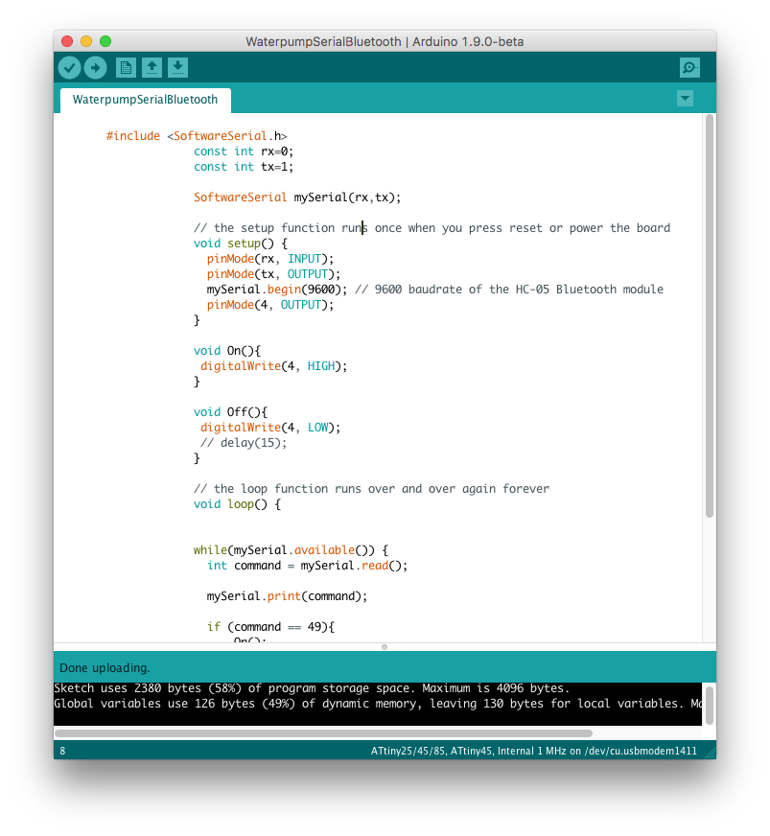Click the window title 'WaterpumpSerialBluetooth | Arduino 1.9.0-beta'
The height and width of the screenshot is (836, 770).
point(385,41)
